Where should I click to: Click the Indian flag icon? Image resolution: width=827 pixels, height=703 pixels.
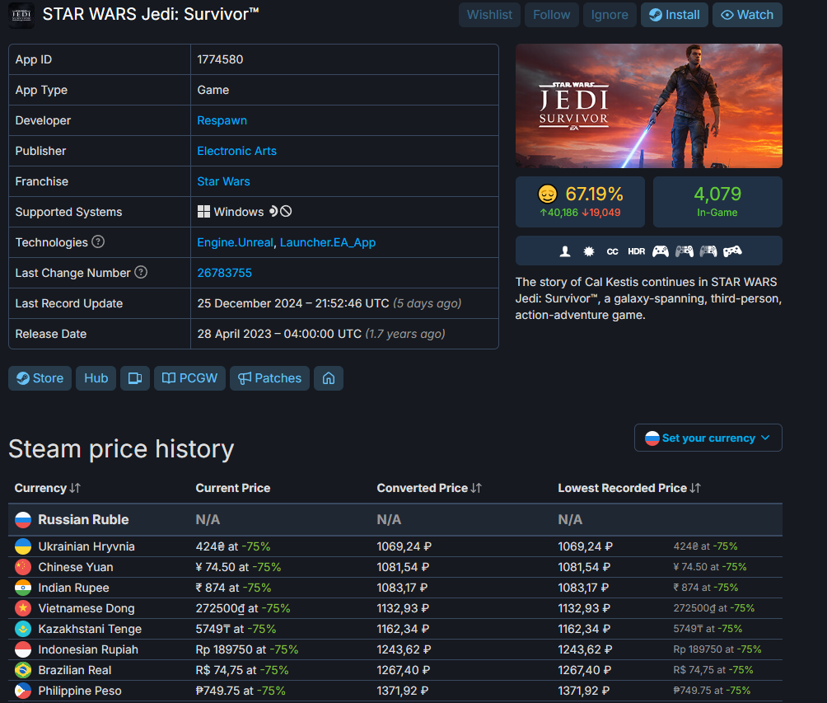(x=23, y=588)
